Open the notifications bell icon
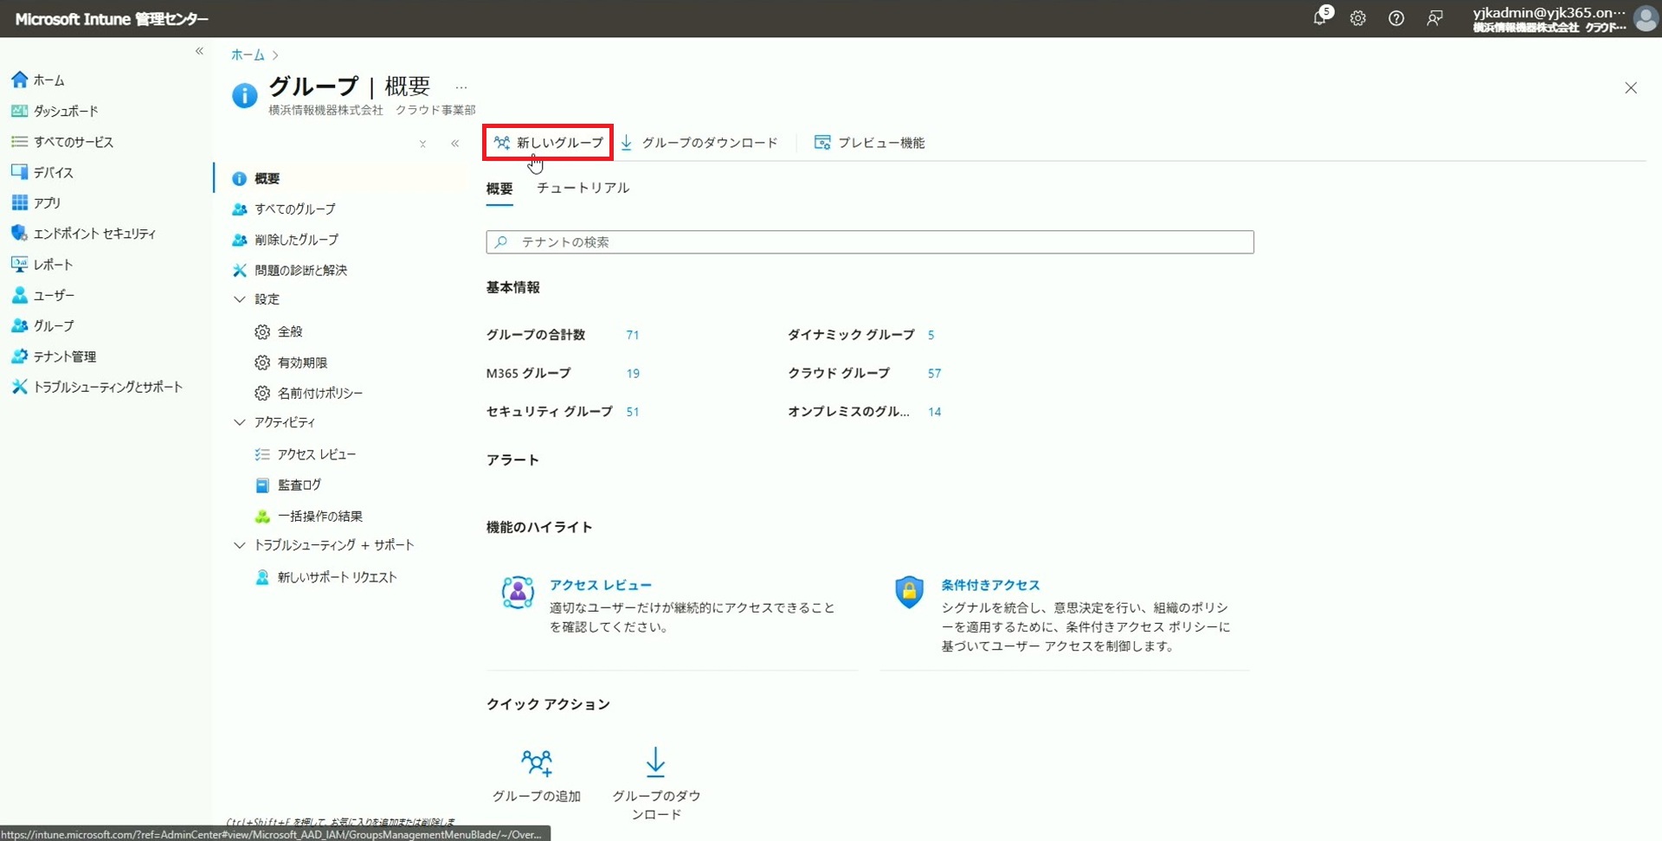The width and height of the screenshot is (1662, 841). (x=1320, y=17)
